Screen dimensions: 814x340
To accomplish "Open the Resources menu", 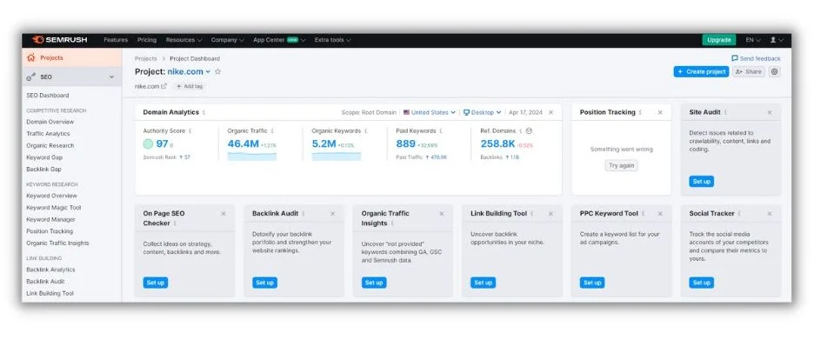I will tap(183, 40).
